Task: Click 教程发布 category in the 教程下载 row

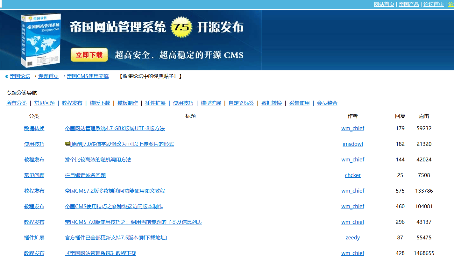Action: (34, 253)
